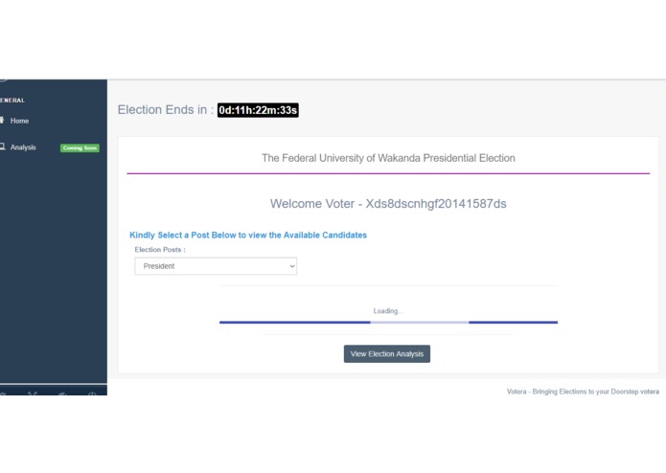Click the election countdown timer 0d:11h:22m:33s
Screen dimensions: 666x473
coord(258,110)
